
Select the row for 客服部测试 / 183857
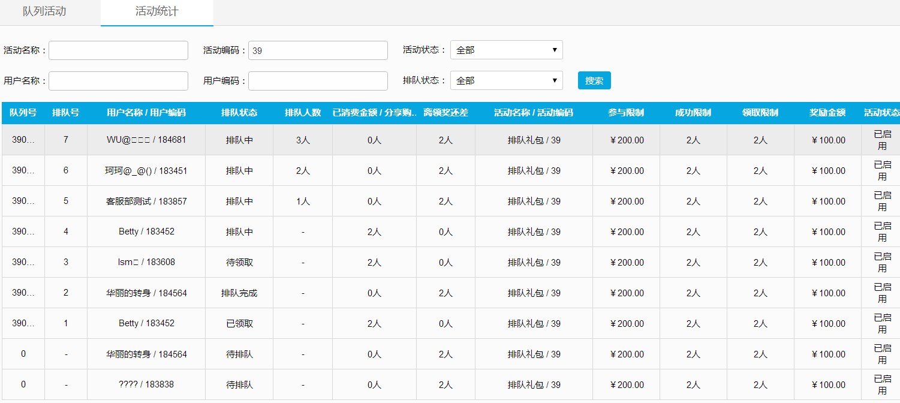[x=146, y=201]
